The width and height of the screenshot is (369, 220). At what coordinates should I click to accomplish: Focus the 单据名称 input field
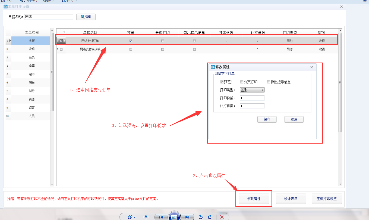(x=49, y=17)
